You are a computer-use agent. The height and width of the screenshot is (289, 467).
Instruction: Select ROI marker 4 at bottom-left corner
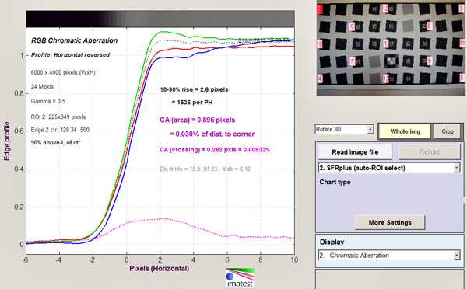320,78
